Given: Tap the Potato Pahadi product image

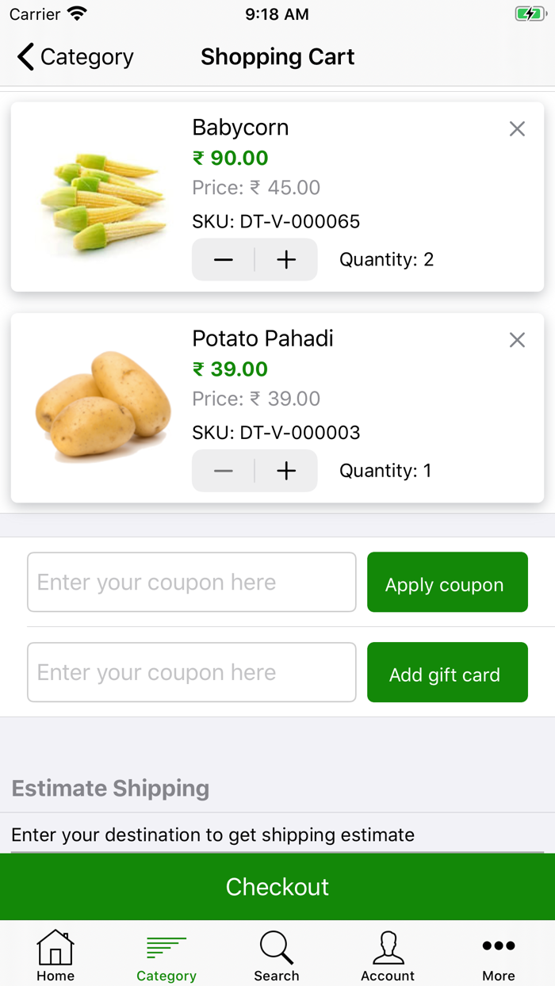Looking at the screenshot, I should tap(103, 406).
